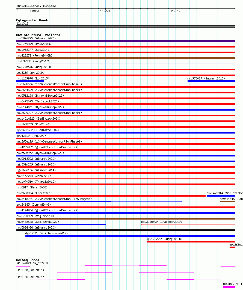Select nsv1152044 (John2014) label
Image resolution: width=243 pixels, height=290 pixels.
(x=34, y=176)
